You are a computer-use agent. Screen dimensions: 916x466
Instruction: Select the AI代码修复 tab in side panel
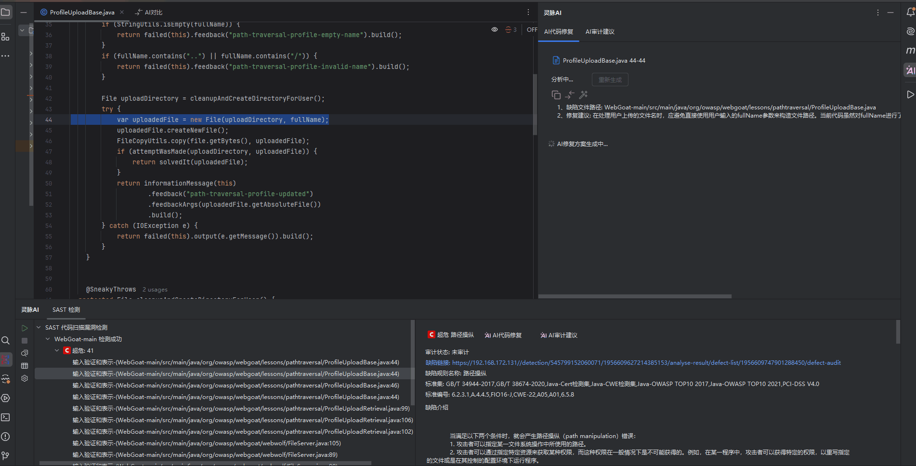(559, 31)
